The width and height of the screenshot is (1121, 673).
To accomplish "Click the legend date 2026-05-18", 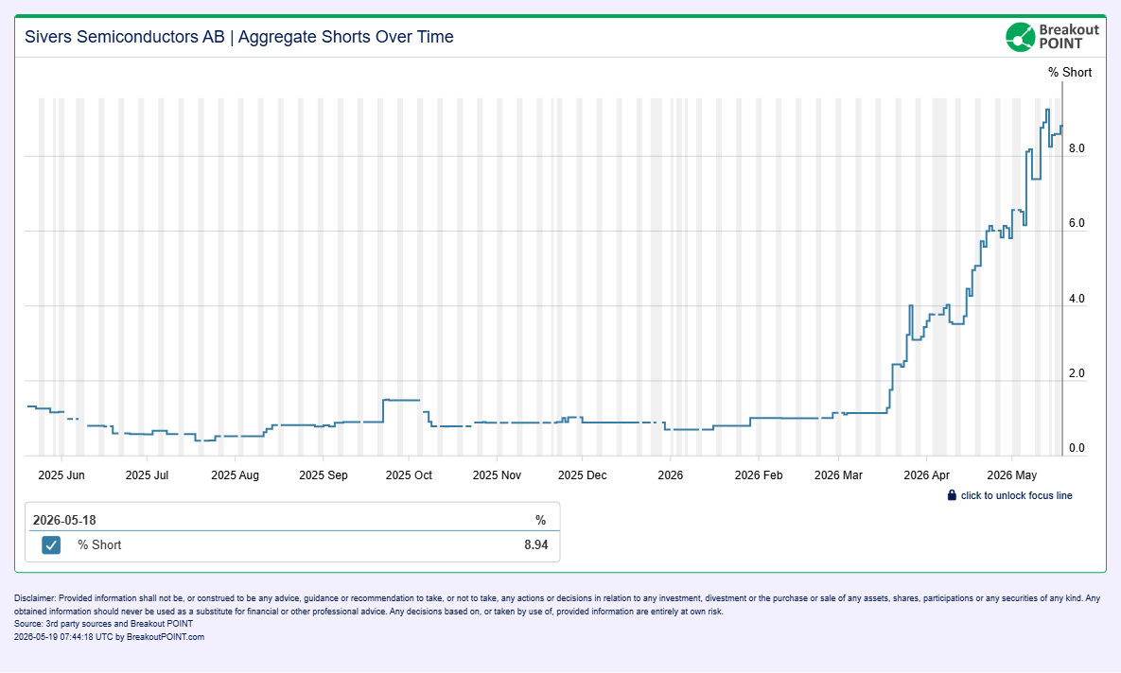I will pyautogui.click(x=64, y=520).
